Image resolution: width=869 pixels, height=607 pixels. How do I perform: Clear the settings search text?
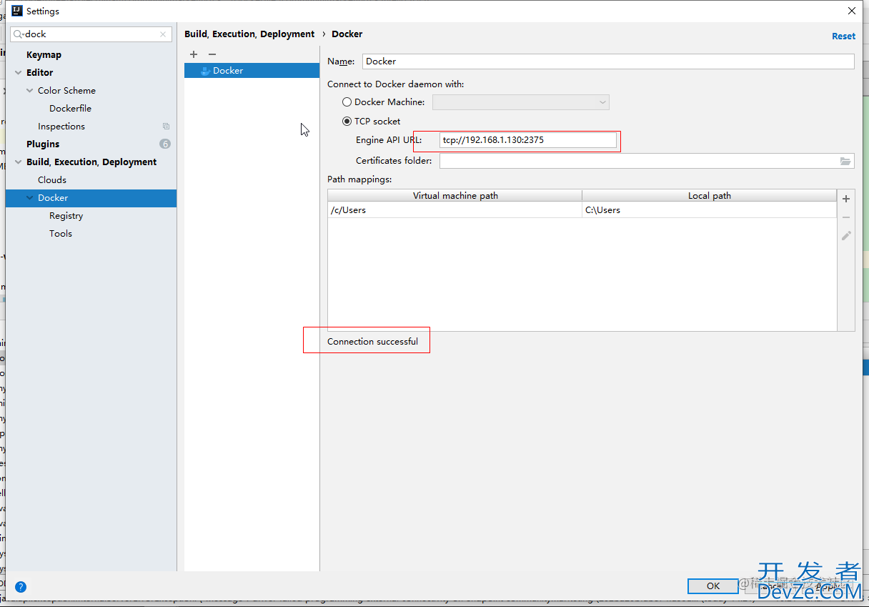point(163,34)
